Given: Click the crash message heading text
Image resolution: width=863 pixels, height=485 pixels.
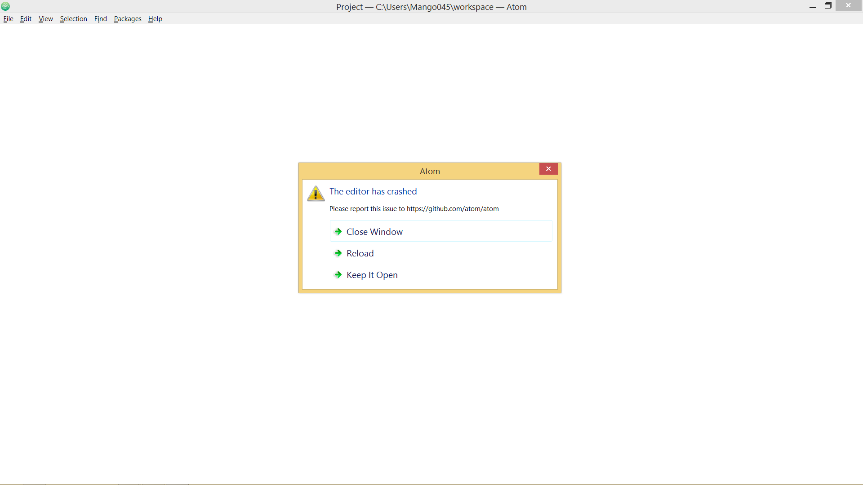Looking at the screenshot, I should [x=373, y=191].
